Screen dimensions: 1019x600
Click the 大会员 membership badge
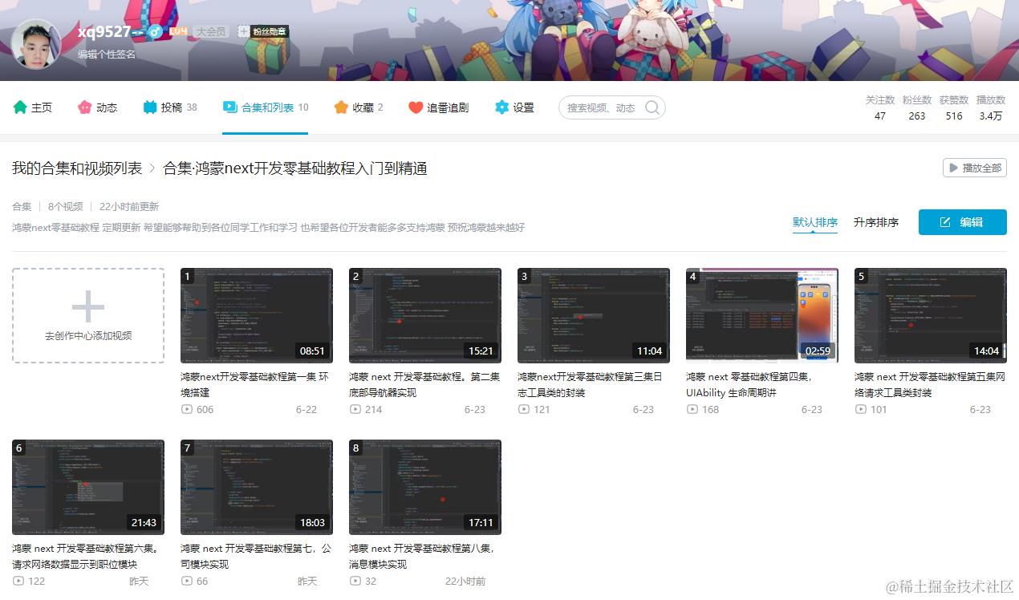[211, 31]
